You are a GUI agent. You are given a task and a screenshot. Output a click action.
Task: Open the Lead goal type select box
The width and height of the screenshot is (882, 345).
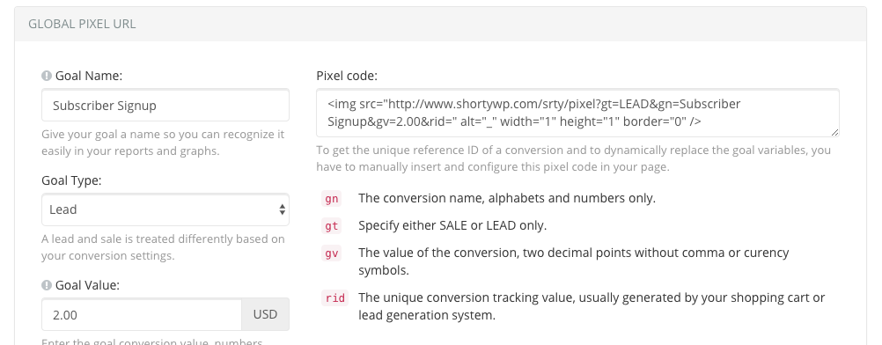click(x=165, y=209)
